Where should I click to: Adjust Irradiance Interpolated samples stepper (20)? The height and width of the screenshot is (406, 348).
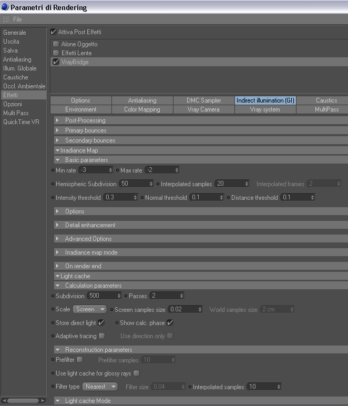247,184
